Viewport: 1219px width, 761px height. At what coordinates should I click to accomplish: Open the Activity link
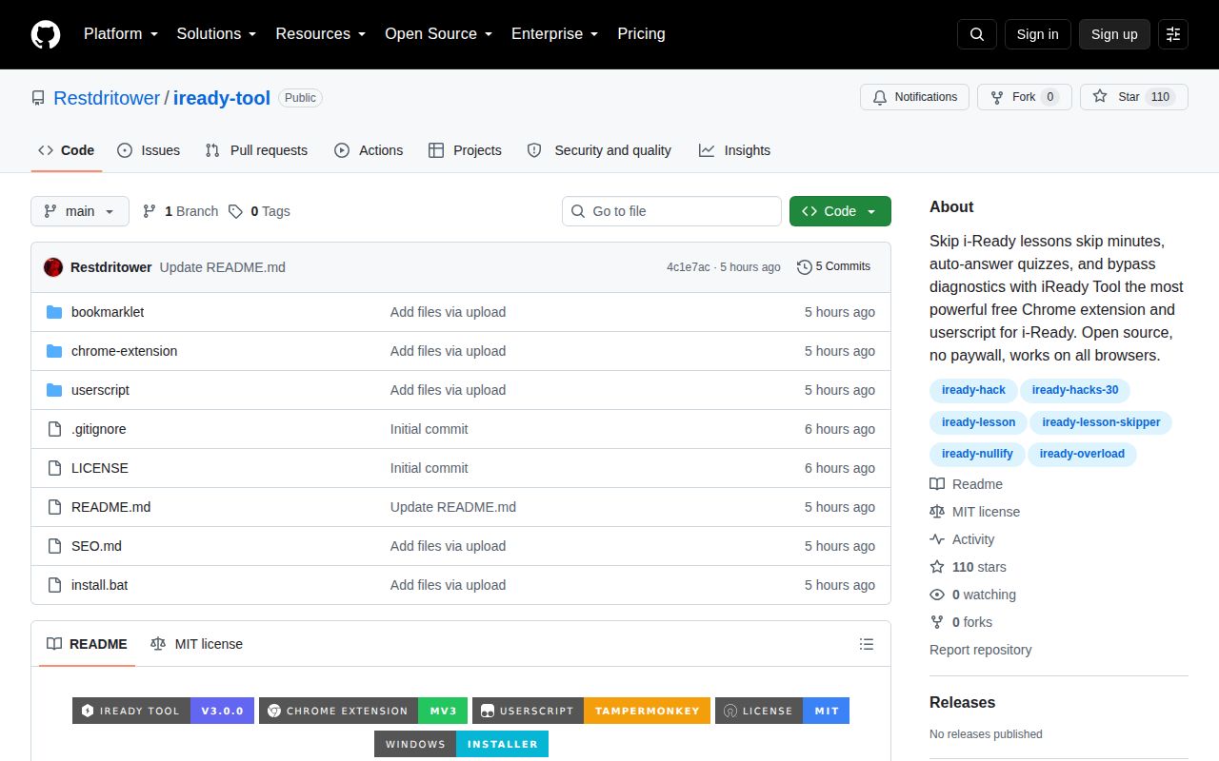pos(962,539)
